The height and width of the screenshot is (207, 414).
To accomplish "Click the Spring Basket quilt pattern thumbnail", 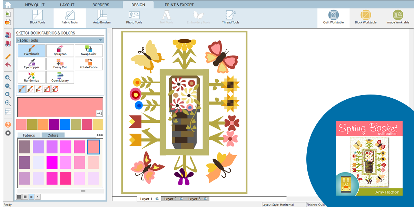I will click(369, 158).
